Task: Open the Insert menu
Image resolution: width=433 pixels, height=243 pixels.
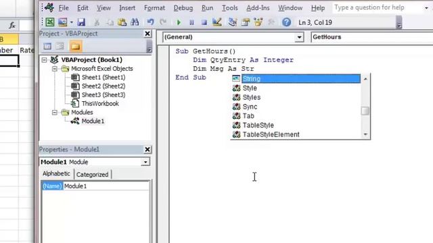Action: (127, 8)
